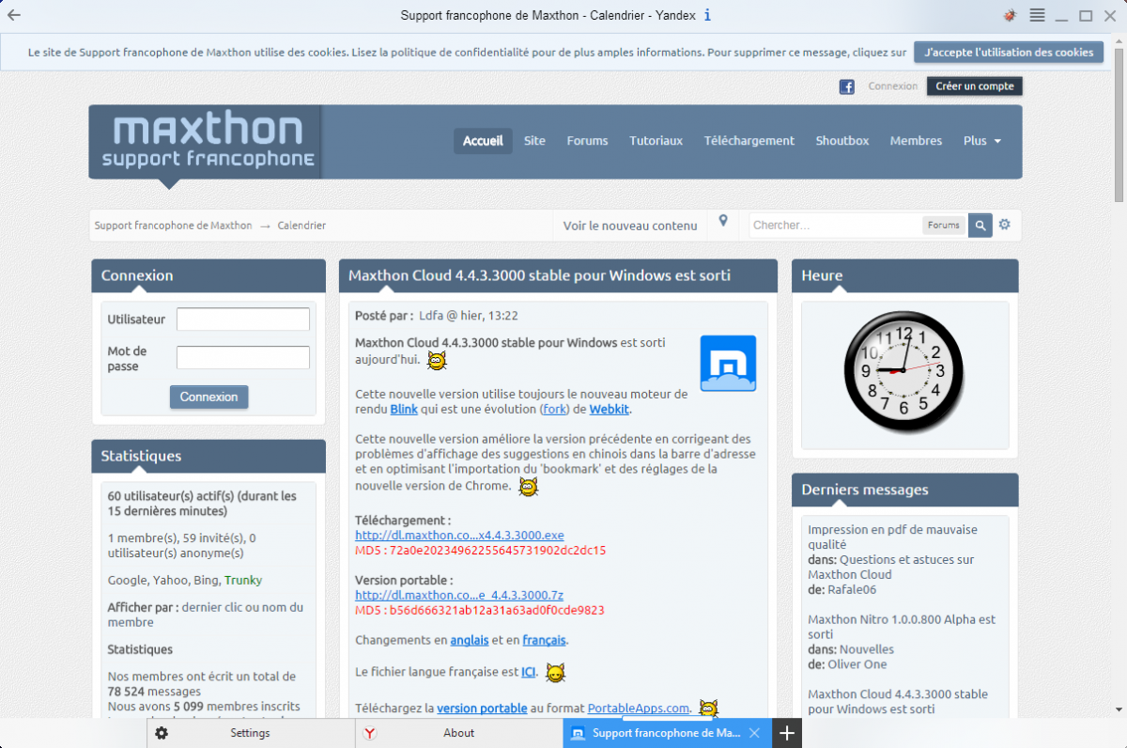Download the portable 4.4.3.3000.7z link
Screen dimensions: 1127x748
459,596
